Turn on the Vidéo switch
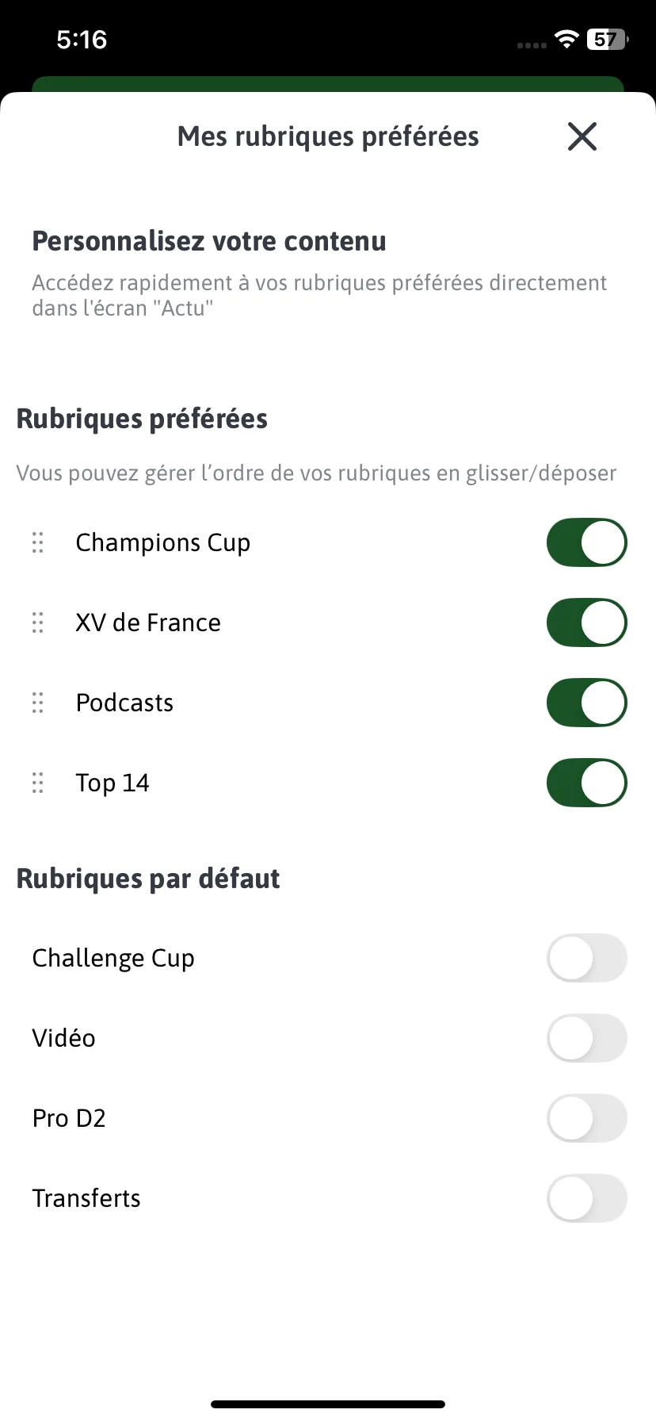The image size is (656, 1421). pyautogui.click(x=587, y=1038)
